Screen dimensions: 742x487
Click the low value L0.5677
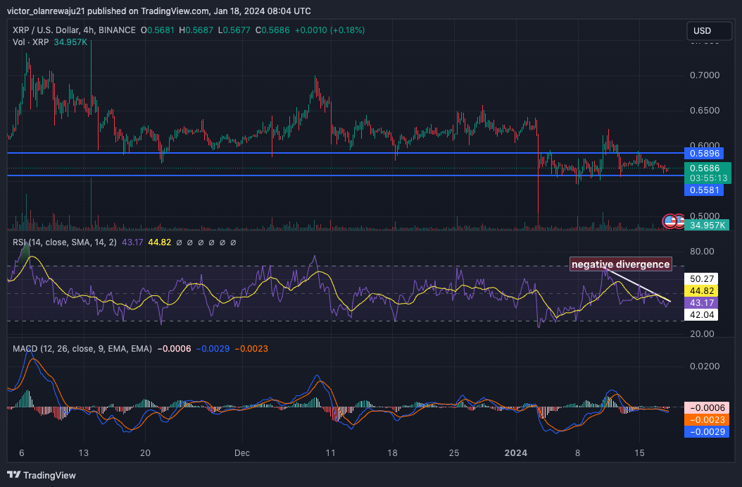coord(234,30)
